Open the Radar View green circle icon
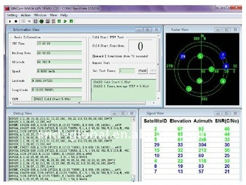This screenshot has width=246, height=185. (41, 21)
